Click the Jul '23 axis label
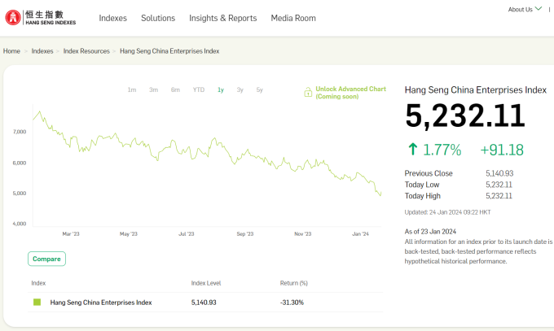The image size is (554, 331). click(x=187, y=233)
